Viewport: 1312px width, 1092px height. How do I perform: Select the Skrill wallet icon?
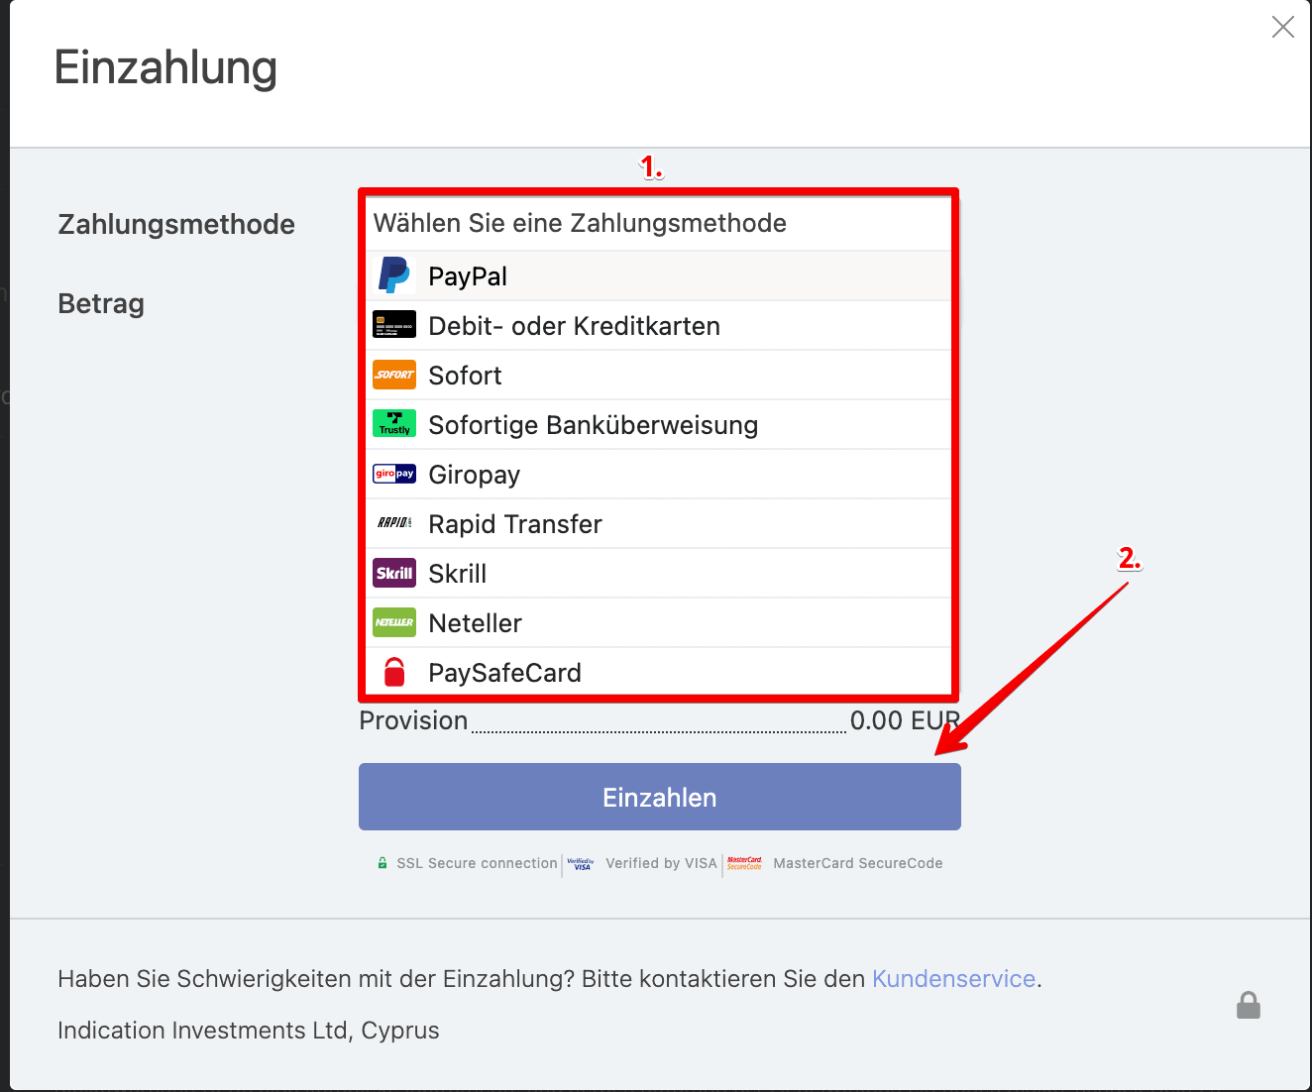click(x=393, y=573)
